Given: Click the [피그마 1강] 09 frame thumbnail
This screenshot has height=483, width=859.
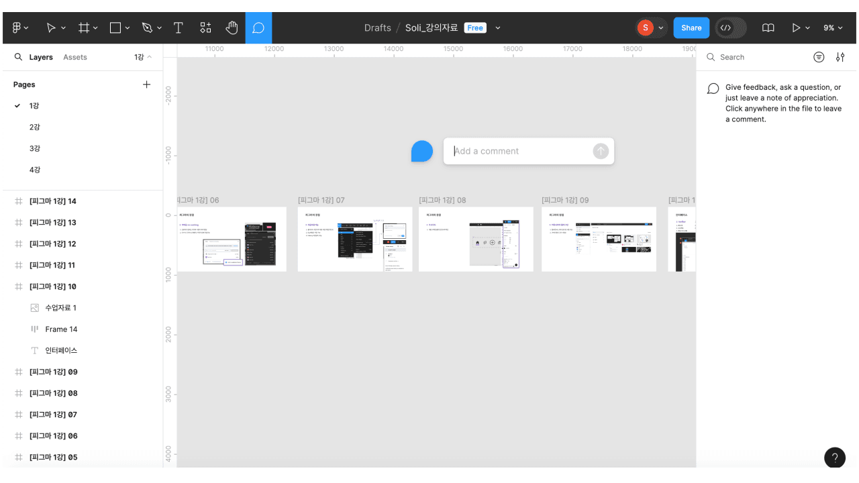Looking at the screenshot, I should pyautogui.click(x=599, y=239).
